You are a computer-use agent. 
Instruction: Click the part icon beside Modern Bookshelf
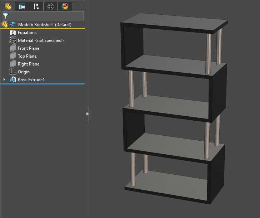coord(5,24)
